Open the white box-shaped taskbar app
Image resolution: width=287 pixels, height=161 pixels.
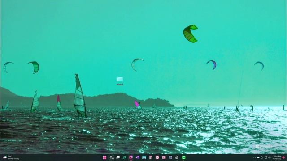(177, 157)
